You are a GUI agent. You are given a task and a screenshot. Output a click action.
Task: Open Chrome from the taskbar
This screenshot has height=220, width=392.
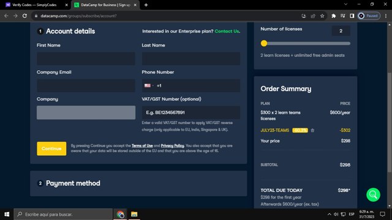point(120,215)
